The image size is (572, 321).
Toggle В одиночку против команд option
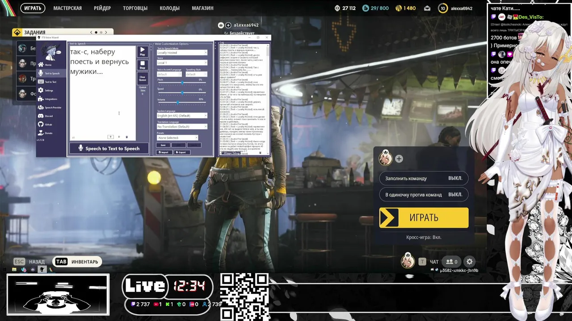click(x=424, y=195)
